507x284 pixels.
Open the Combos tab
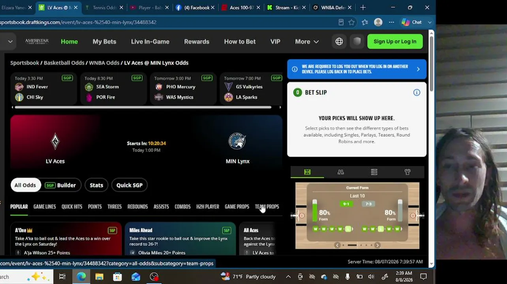(x=182, y=207)
